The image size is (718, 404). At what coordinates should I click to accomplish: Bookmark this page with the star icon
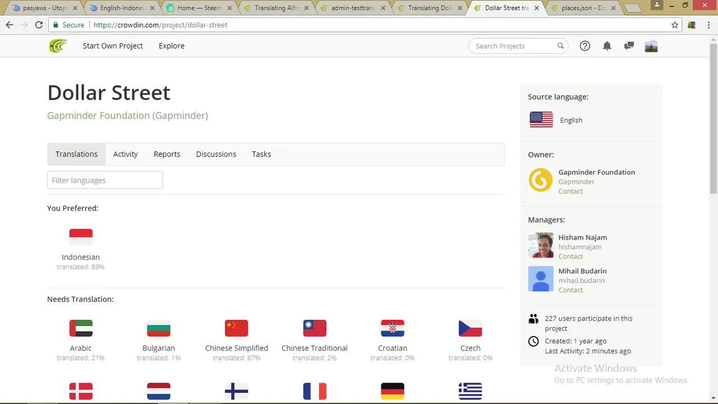(x=675, y=25)
